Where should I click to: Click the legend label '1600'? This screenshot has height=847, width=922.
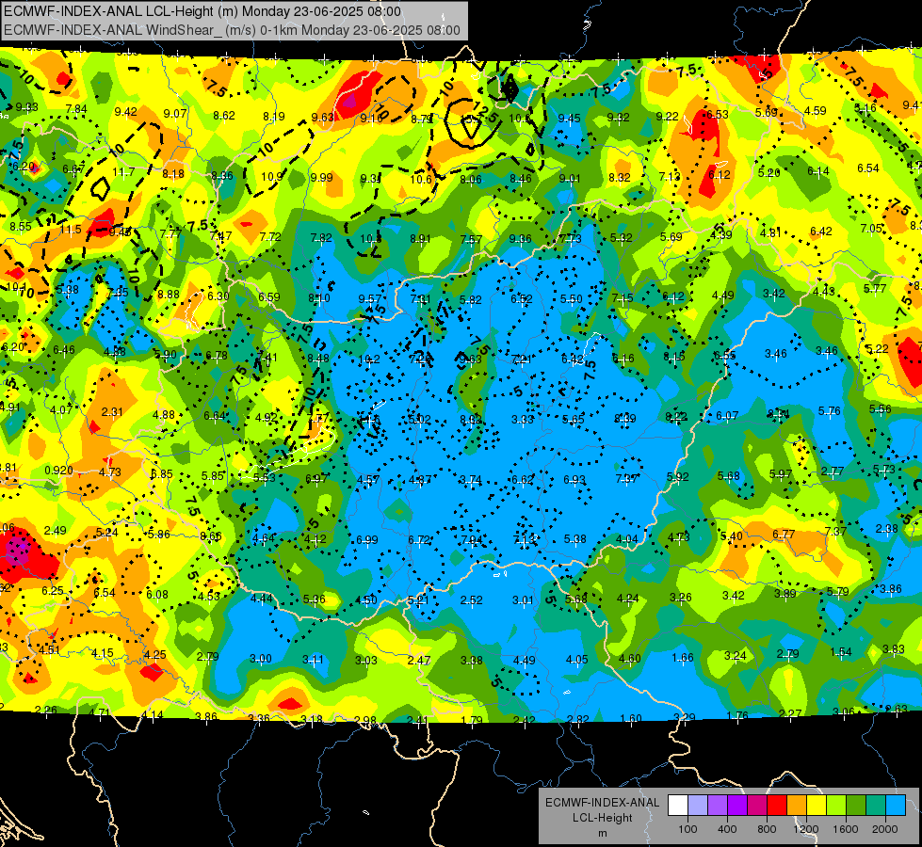[x=846, y=829]
